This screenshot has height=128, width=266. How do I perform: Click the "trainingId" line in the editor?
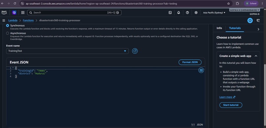pos(33,71)
